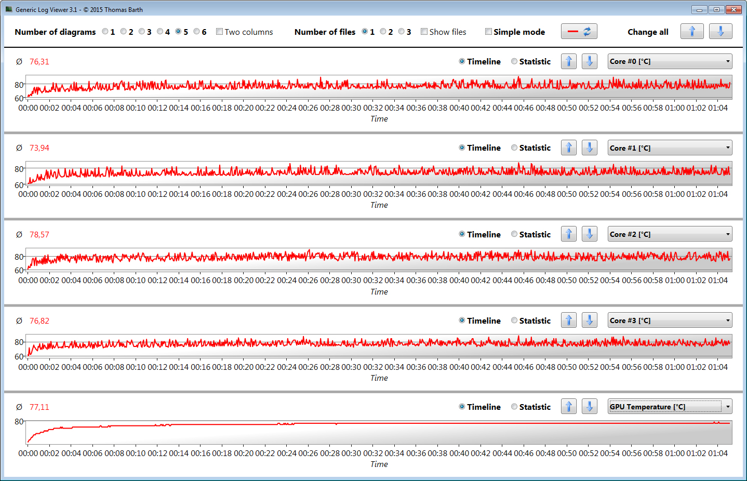Screen dimensions: 747x481
Task: Enable the Two columns checkbox
Action: tap(219, 32)
